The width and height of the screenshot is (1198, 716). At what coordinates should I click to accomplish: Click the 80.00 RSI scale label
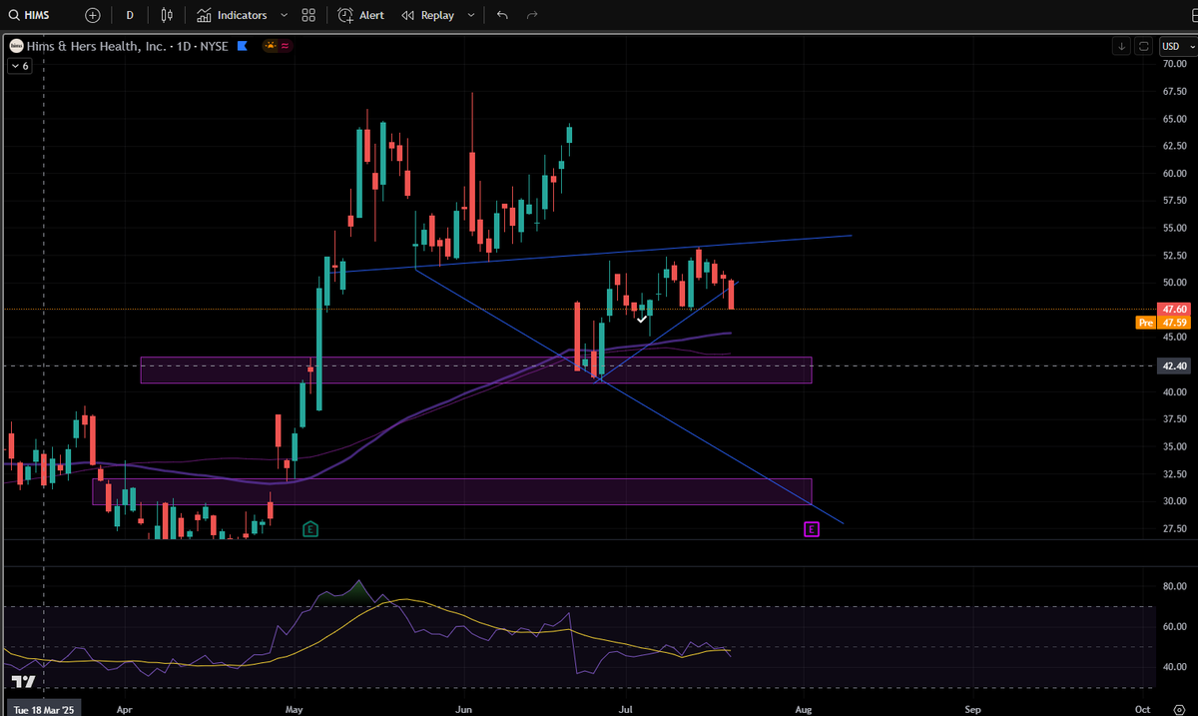[1174, 586]
